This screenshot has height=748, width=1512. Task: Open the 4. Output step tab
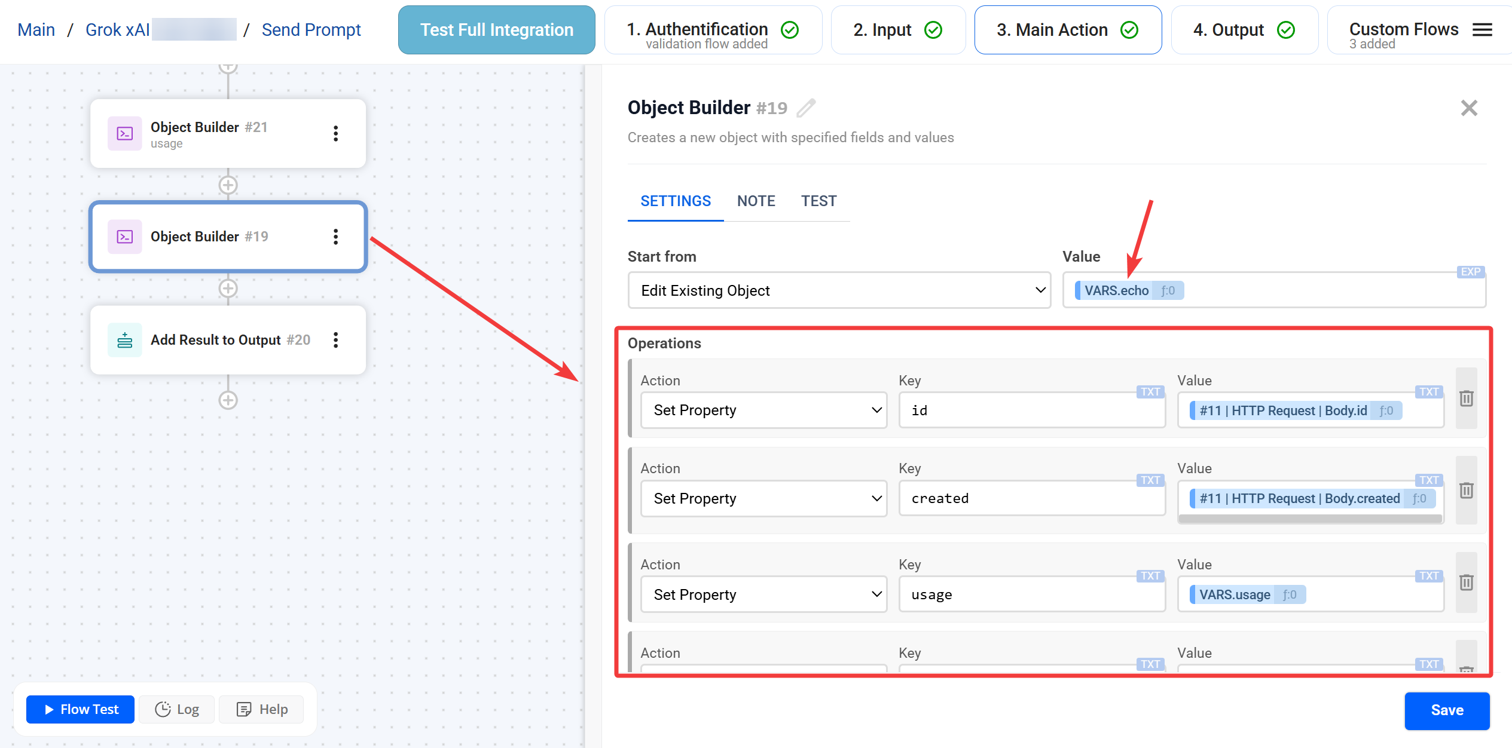click(x=1244, y=30)
